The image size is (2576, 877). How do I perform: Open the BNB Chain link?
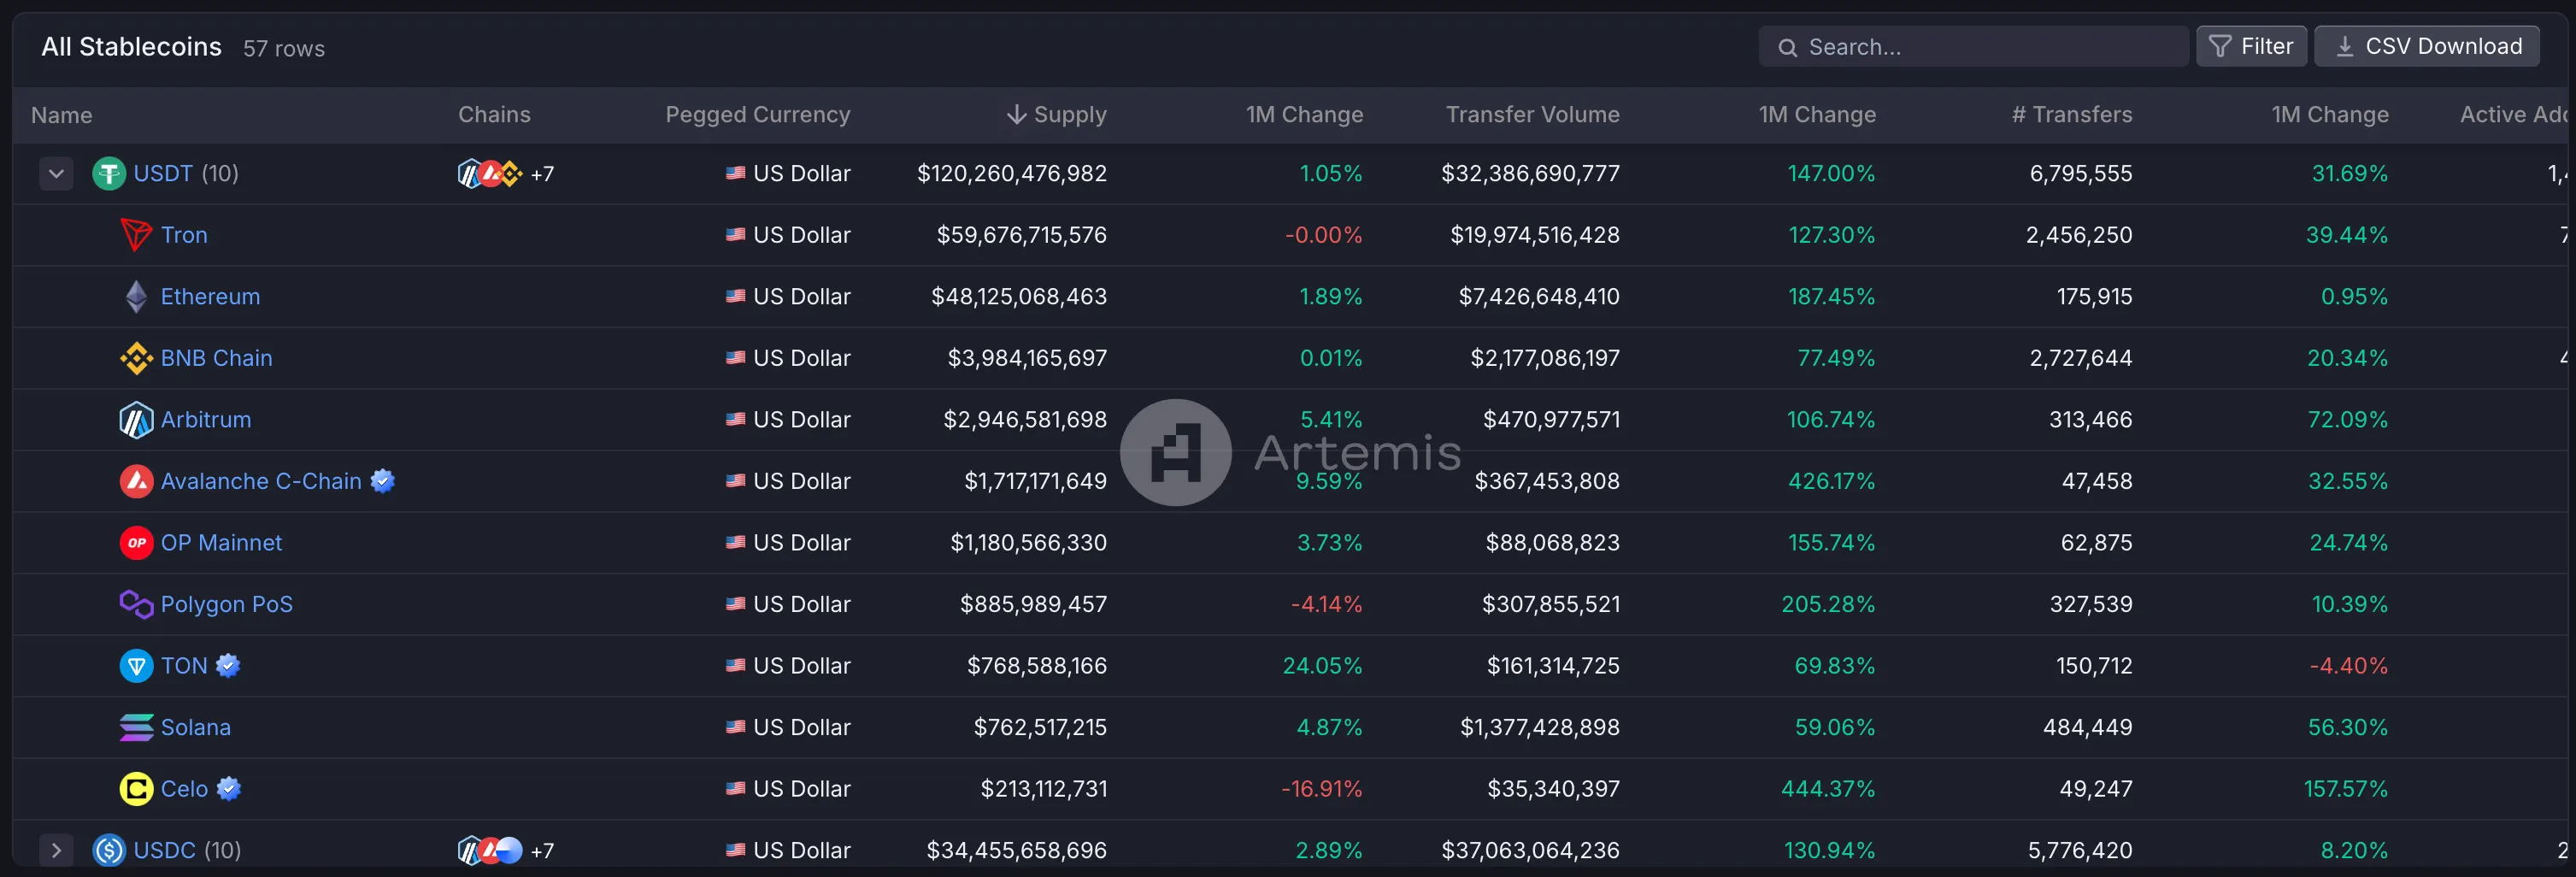(x=216, y=358)
